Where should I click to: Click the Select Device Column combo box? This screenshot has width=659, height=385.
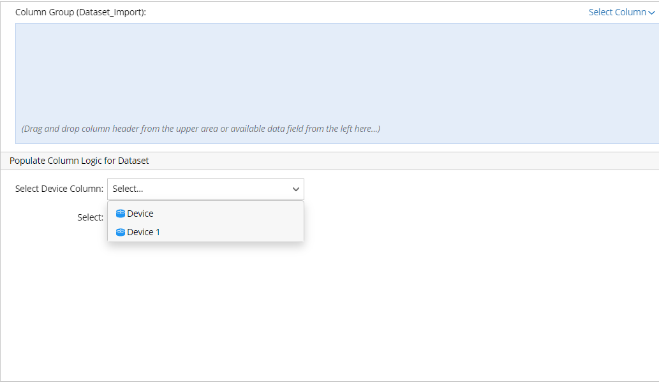[205, 189]
